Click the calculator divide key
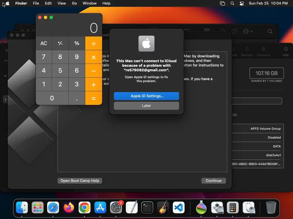Image resolution: width=293 pixels, height=219 pixels. [94, 43]
